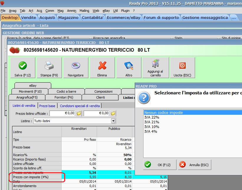Open the Mailing menu
The height and width of the screenshot is (190, 242).
point(84,11)
